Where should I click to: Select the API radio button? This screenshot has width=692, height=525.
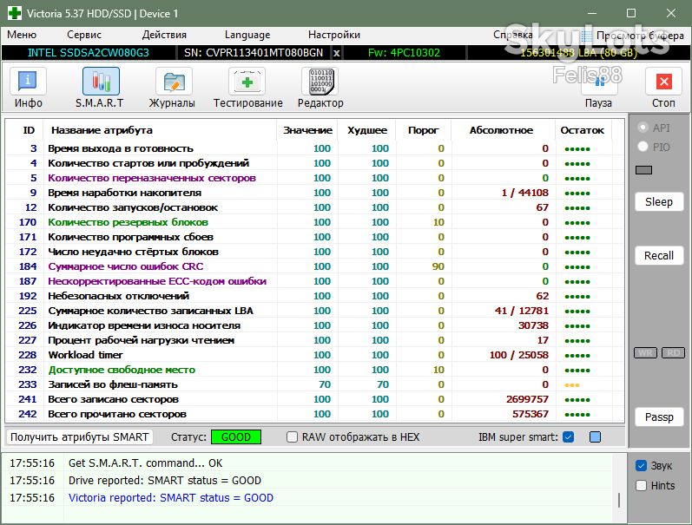(643, 128)
